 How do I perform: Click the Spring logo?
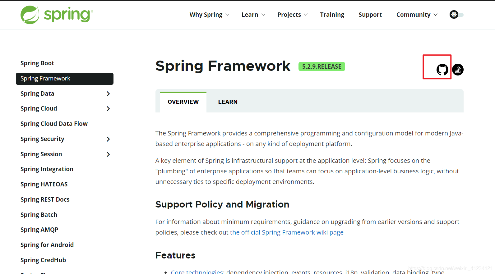point(57,15)
